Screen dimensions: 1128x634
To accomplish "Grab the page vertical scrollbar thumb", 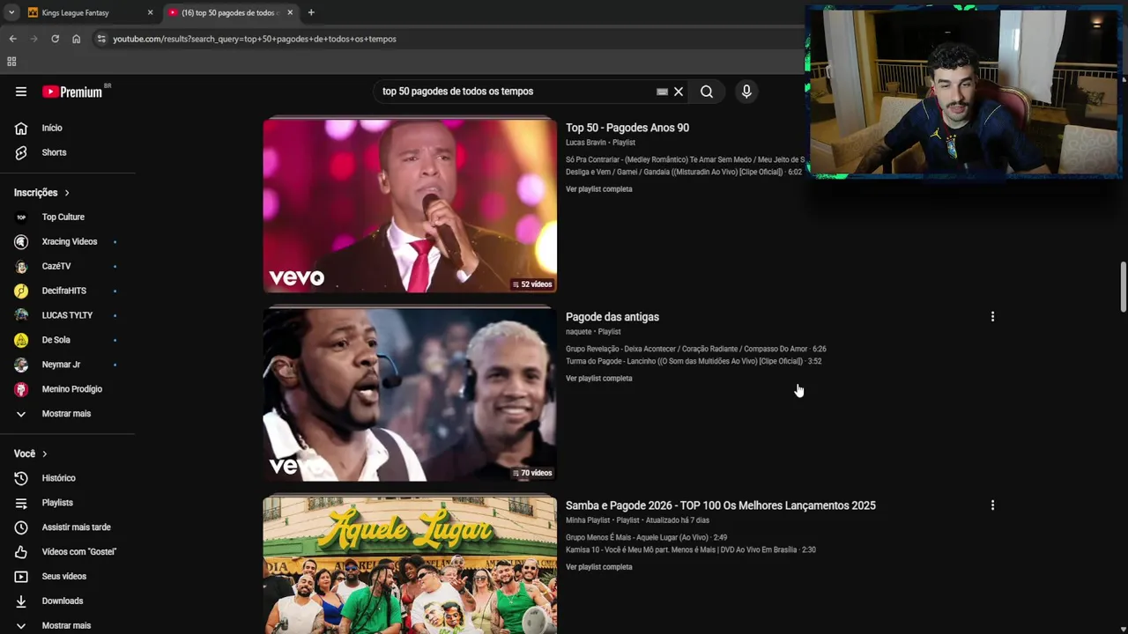I will (x=1123, y=286).
